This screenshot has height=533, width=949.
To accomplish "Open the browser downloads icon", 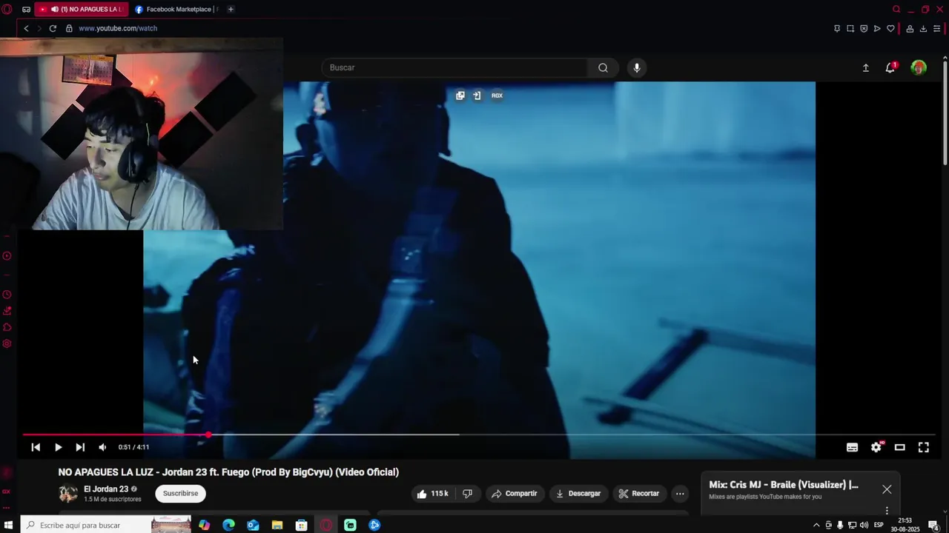I will 923,28.
